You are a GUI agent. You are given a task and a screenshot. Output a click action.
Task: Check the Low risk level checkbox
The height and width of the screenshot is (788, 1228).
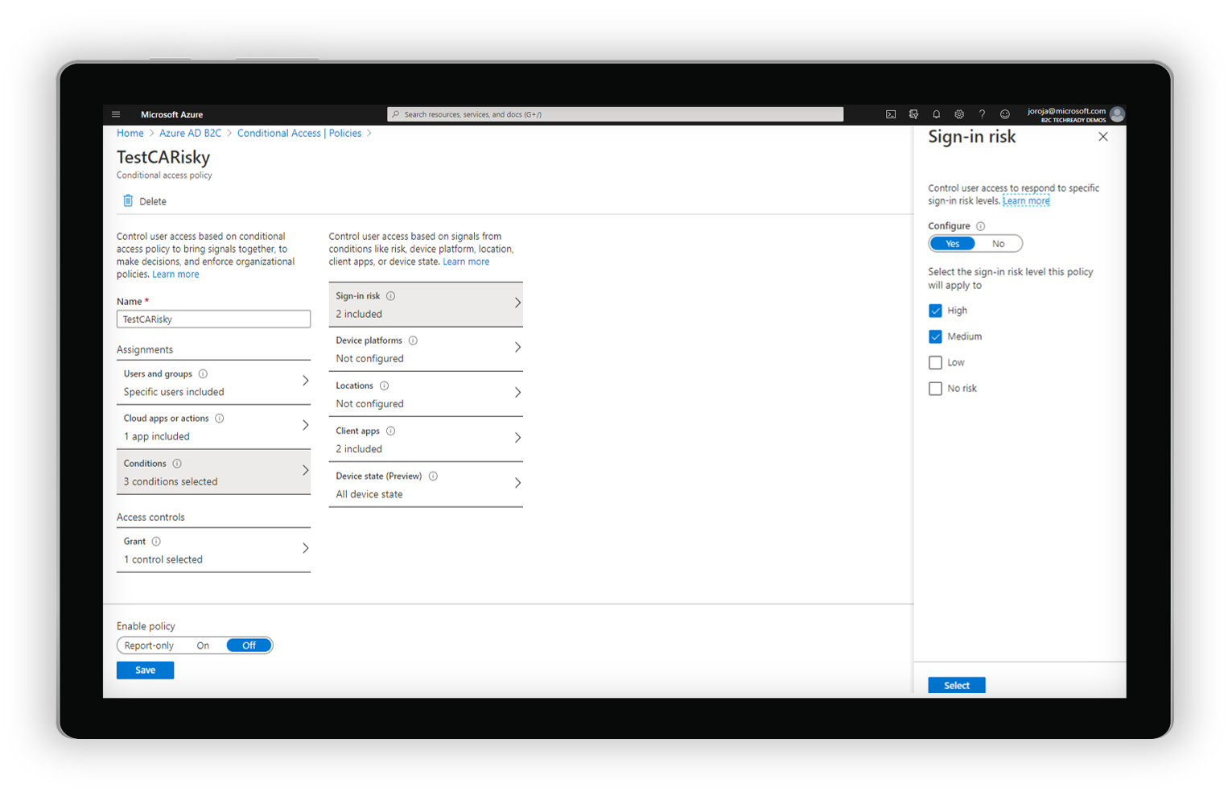(935, 362)
